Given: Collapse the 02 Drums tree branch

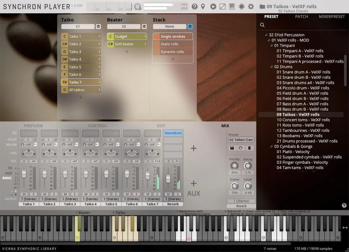Looking at the screenshot, I should click(271, 67).
